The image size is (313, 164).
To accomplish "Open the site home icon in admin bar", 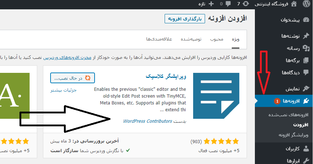I will point(294,4).
